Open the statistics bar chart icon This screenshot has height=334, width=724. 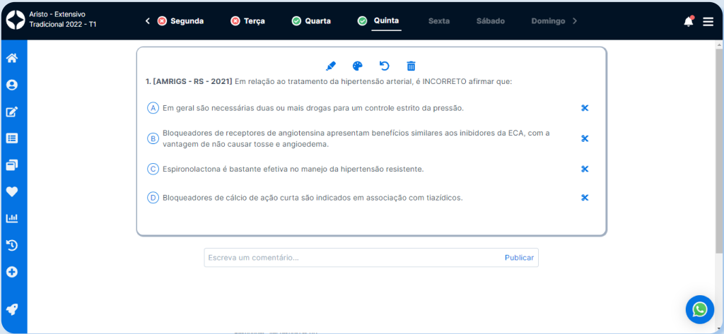(12, 218)
